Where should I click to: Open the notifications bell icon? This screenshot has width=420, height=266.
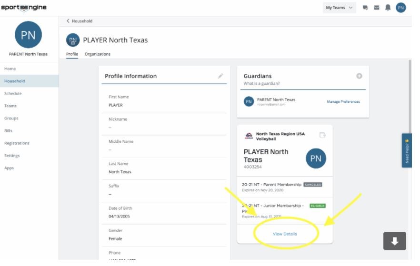tap(388, 8)
